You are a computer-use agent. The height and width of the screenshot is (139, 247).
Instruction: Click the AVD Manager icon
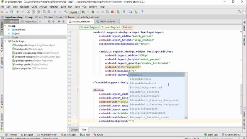pos(118,12)
